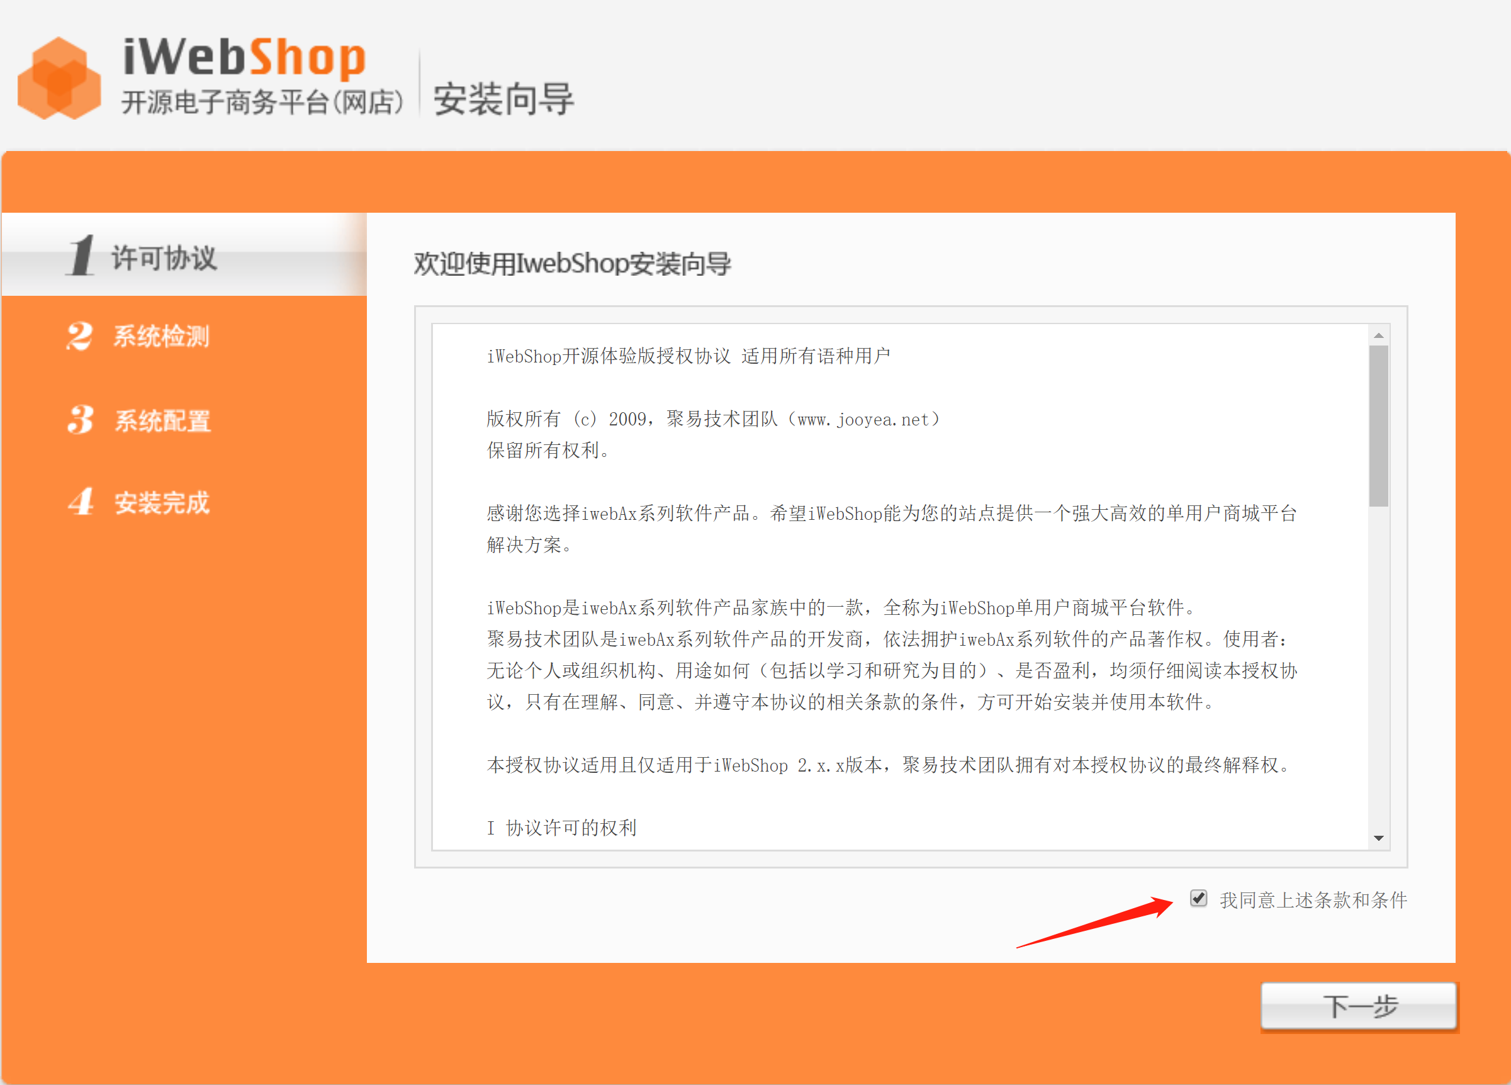Select step 3 系统配置 in sidebar
Image resolution: width=1511 pixels, height=1085 pixels.
click(x=139, y=420)
